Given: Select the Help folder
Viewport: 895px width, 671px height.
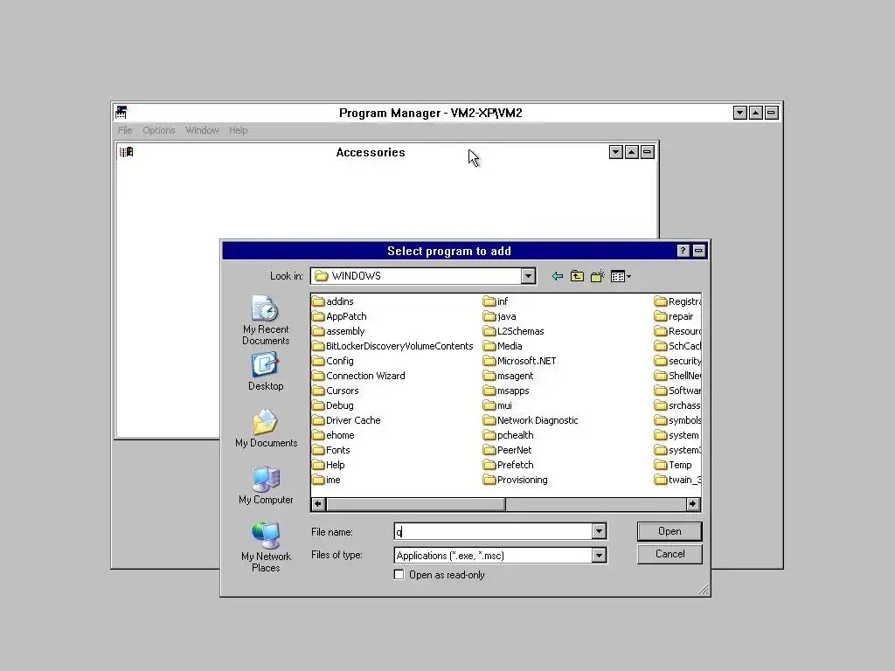Looking at the screenshot, I should [x=329, y=465].
